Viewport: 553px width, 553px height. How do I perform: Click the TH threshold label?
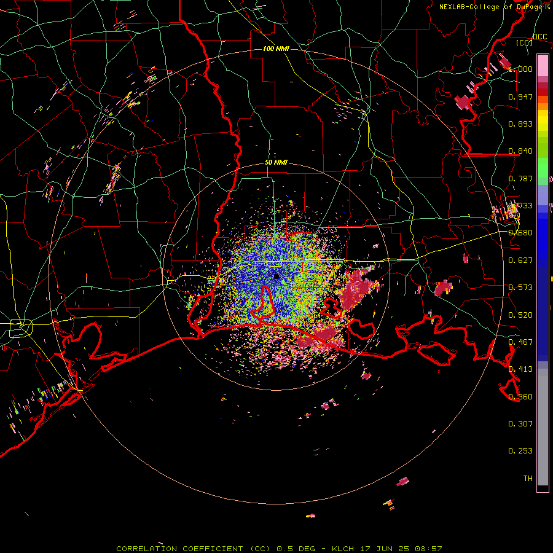(528, 479)
